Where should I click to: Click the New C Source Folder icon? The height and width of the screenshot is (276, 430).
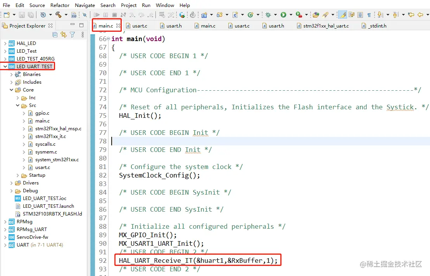pyautogui.click(x=219, y=15)
